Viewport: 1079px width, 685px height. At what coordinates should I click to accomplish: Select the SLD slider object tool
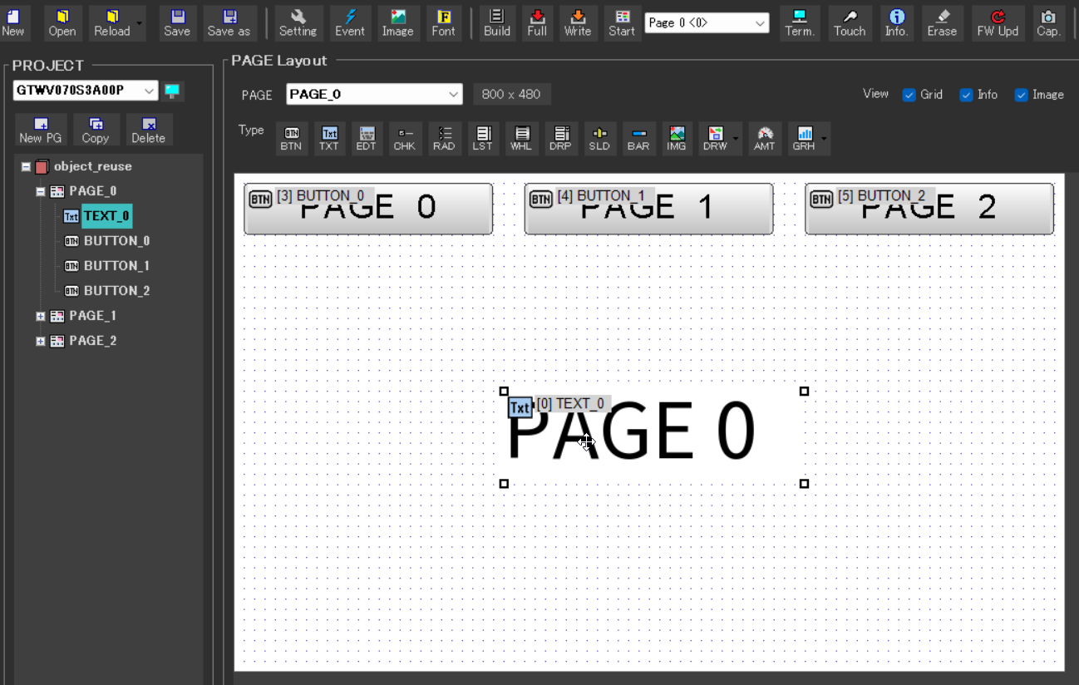(599, 138)
